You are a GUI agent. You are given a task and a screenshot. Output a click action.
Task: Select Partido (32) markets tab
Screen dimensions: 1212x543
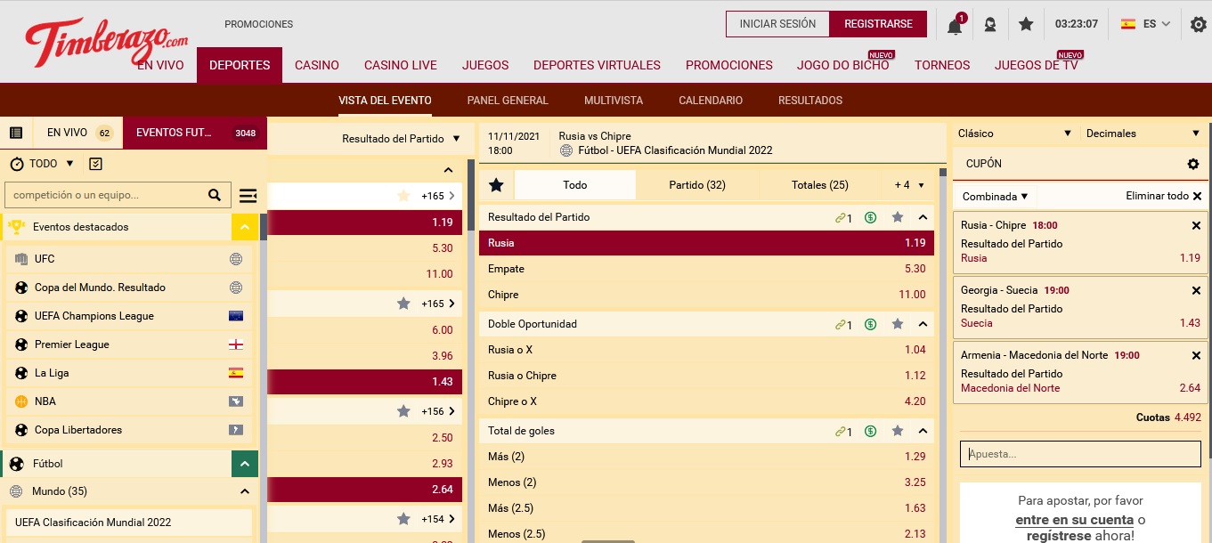697,185
